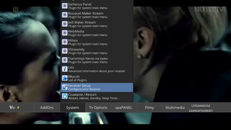Screen dimensions: 231x130
Task: Select Transmisja Vavoo na żywo entry
Action: (97, 60)
